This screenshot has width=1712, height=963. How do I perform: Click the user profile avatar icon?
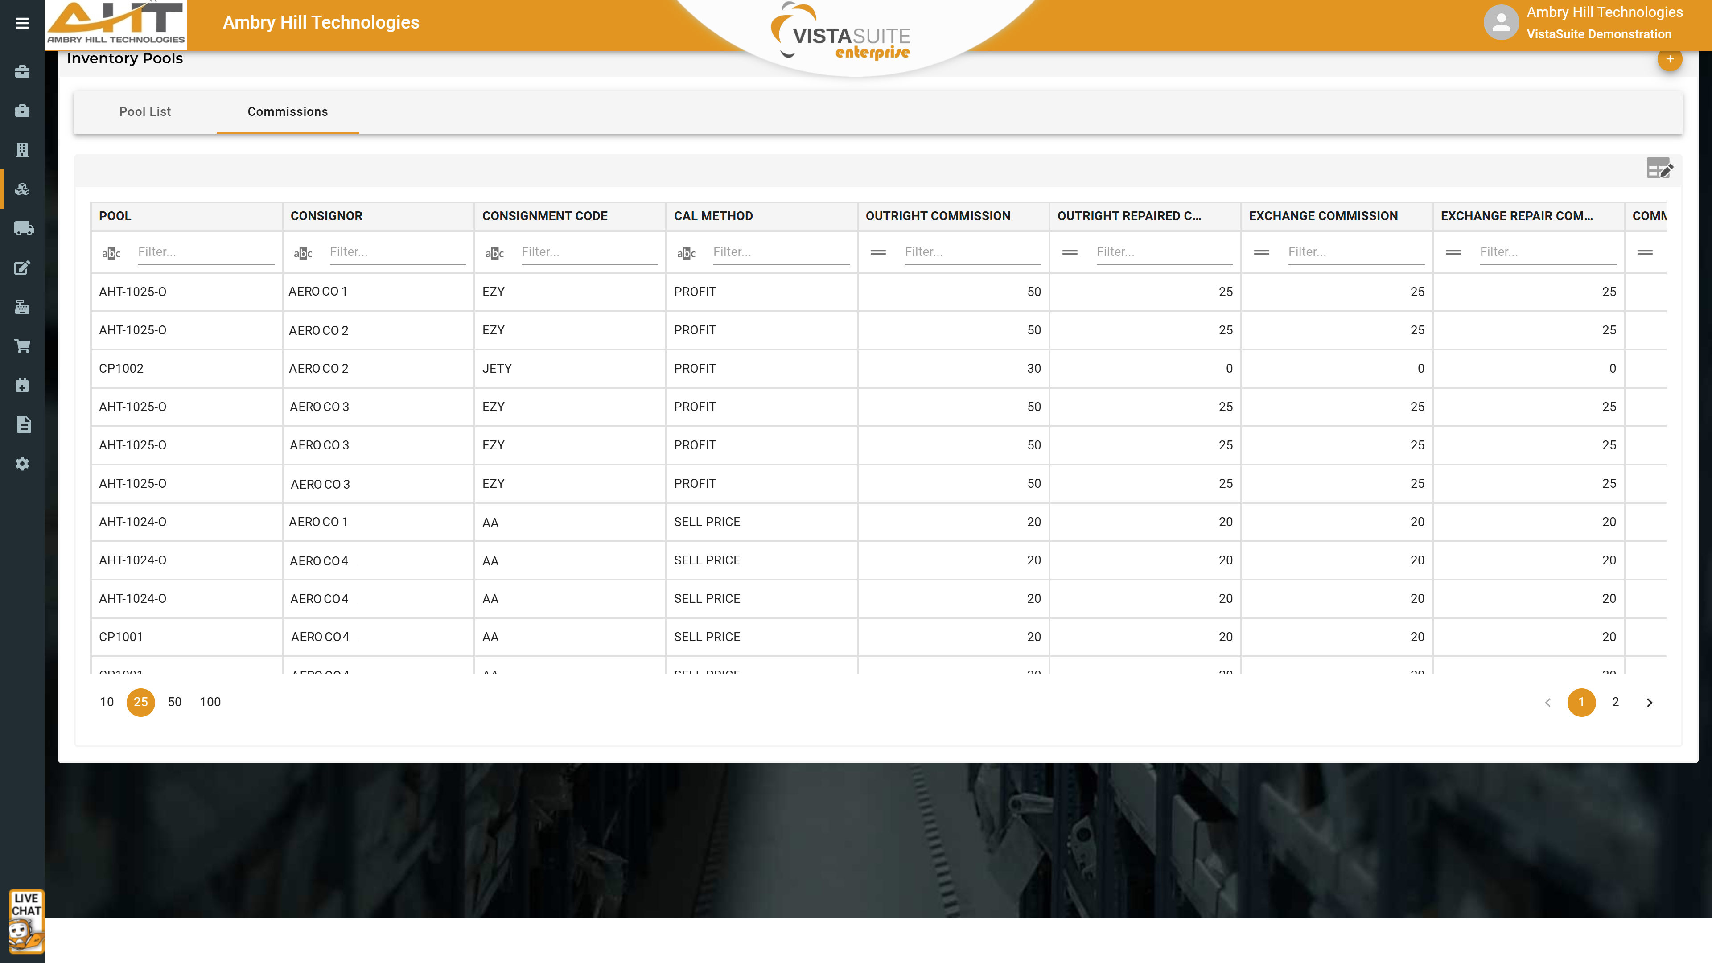coord(1501,23)
